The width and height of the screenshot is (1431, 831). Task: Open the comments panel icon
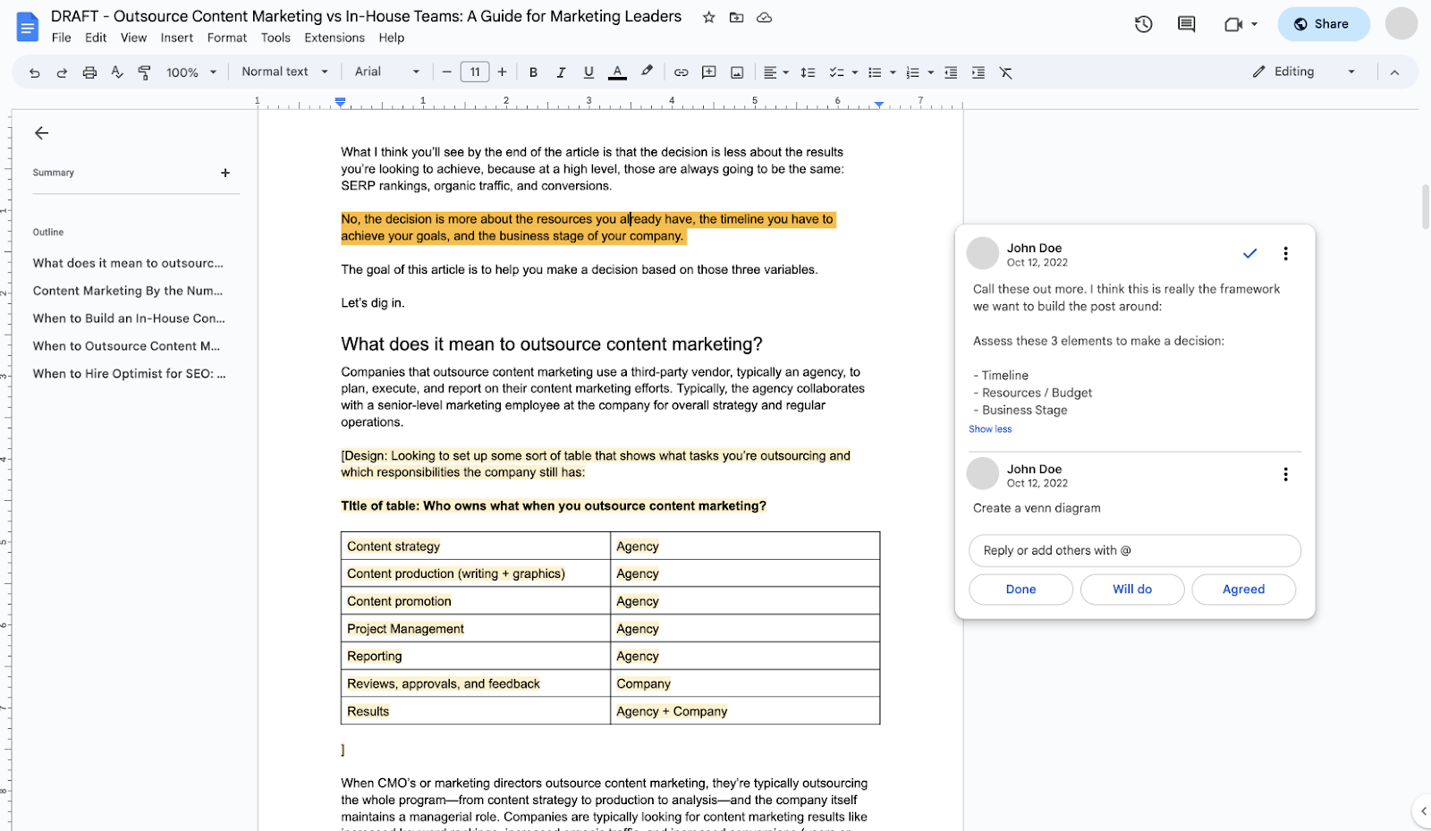[1186, 24]
